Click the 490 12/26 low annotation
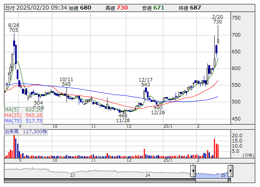The image size is (260, 187). [x=158, y=110]
